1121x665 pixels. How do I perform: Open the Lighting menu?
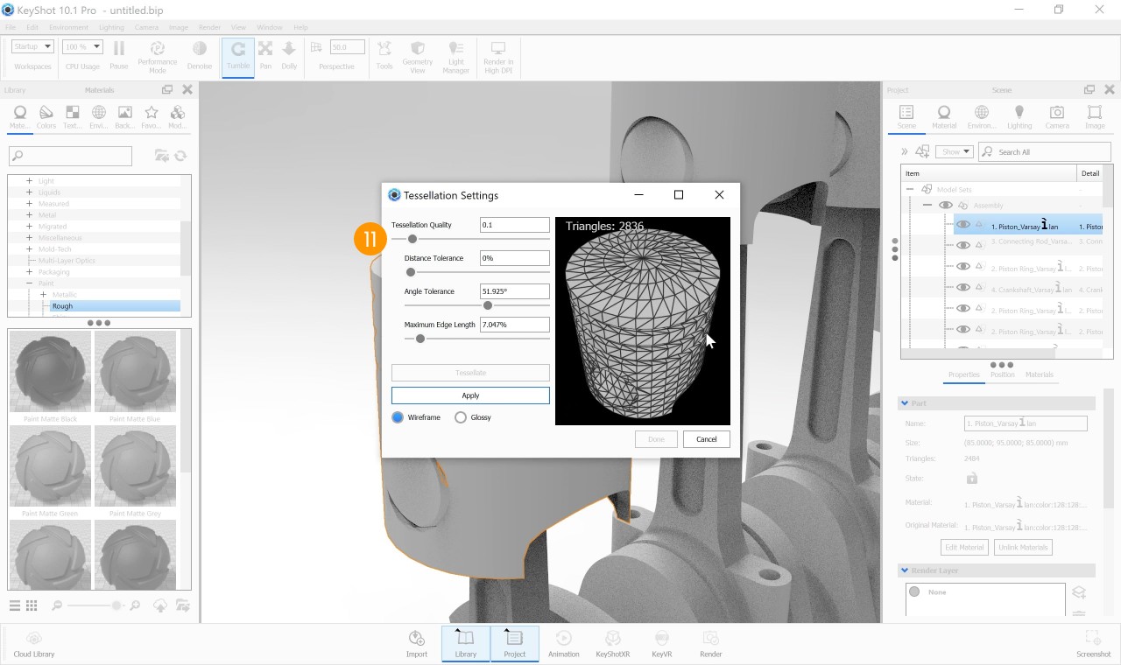[111, 28]
